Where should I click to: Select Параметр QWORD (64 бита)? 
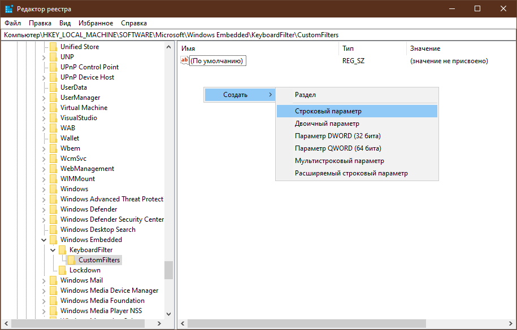tap(357, 148)
